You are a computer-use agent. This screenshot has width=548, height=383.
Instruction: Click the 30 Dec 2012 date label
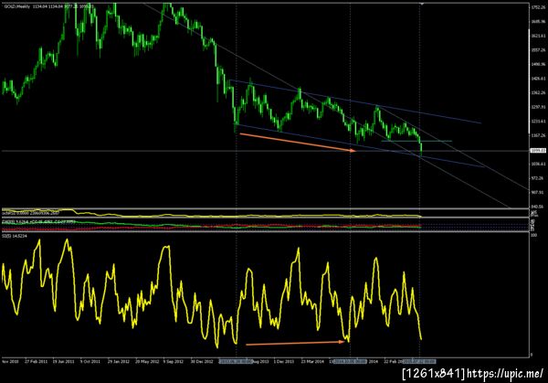coord(202,361)
